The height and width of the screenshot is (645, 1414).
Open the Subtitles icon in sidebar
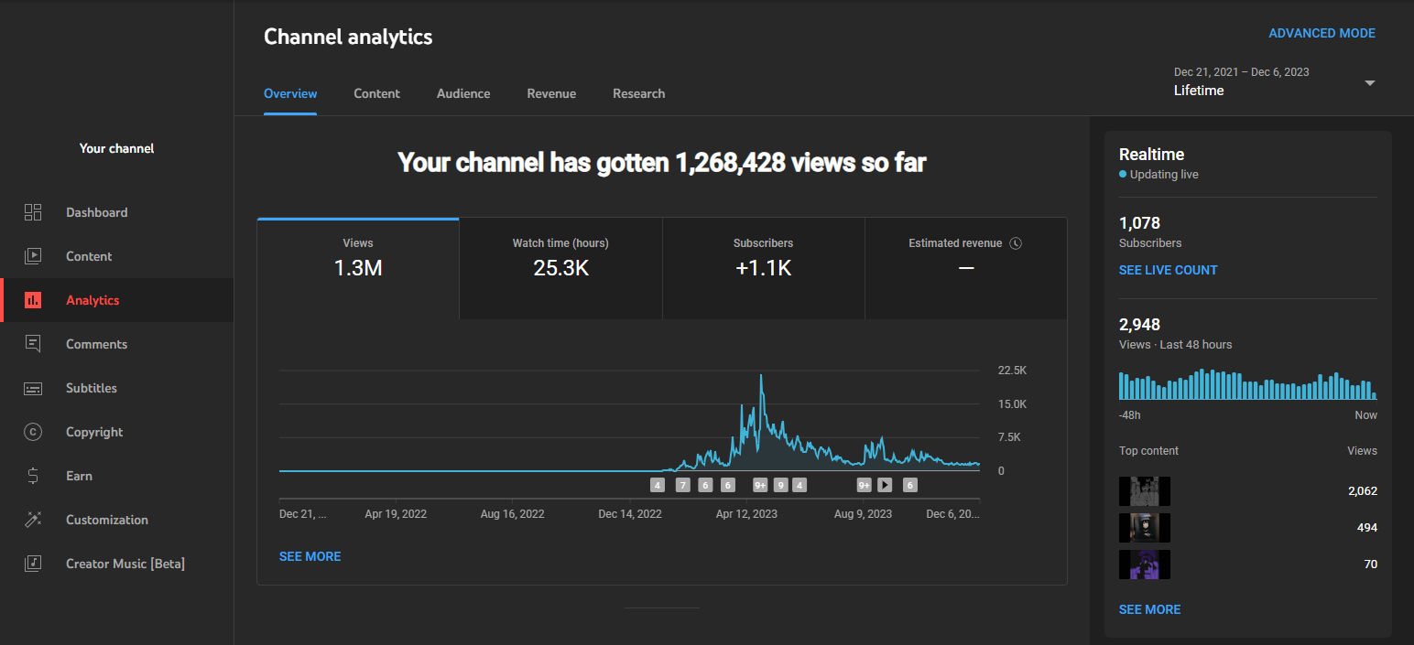click(x=33, y=388)
